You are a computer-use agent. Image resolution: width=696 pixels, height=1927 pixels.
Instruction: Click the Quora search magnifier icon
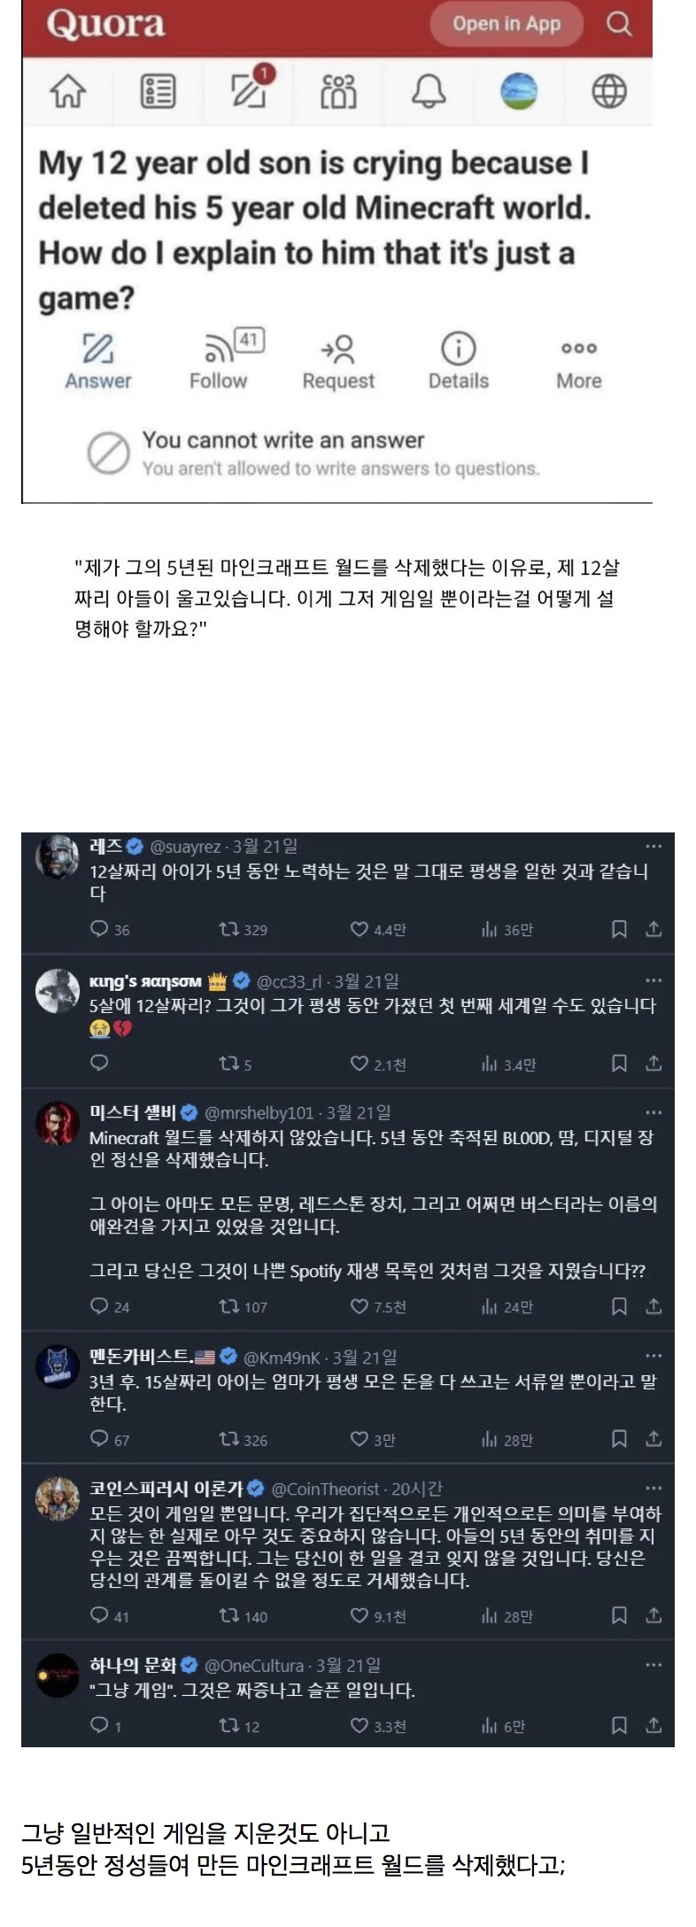pos(619,24)
